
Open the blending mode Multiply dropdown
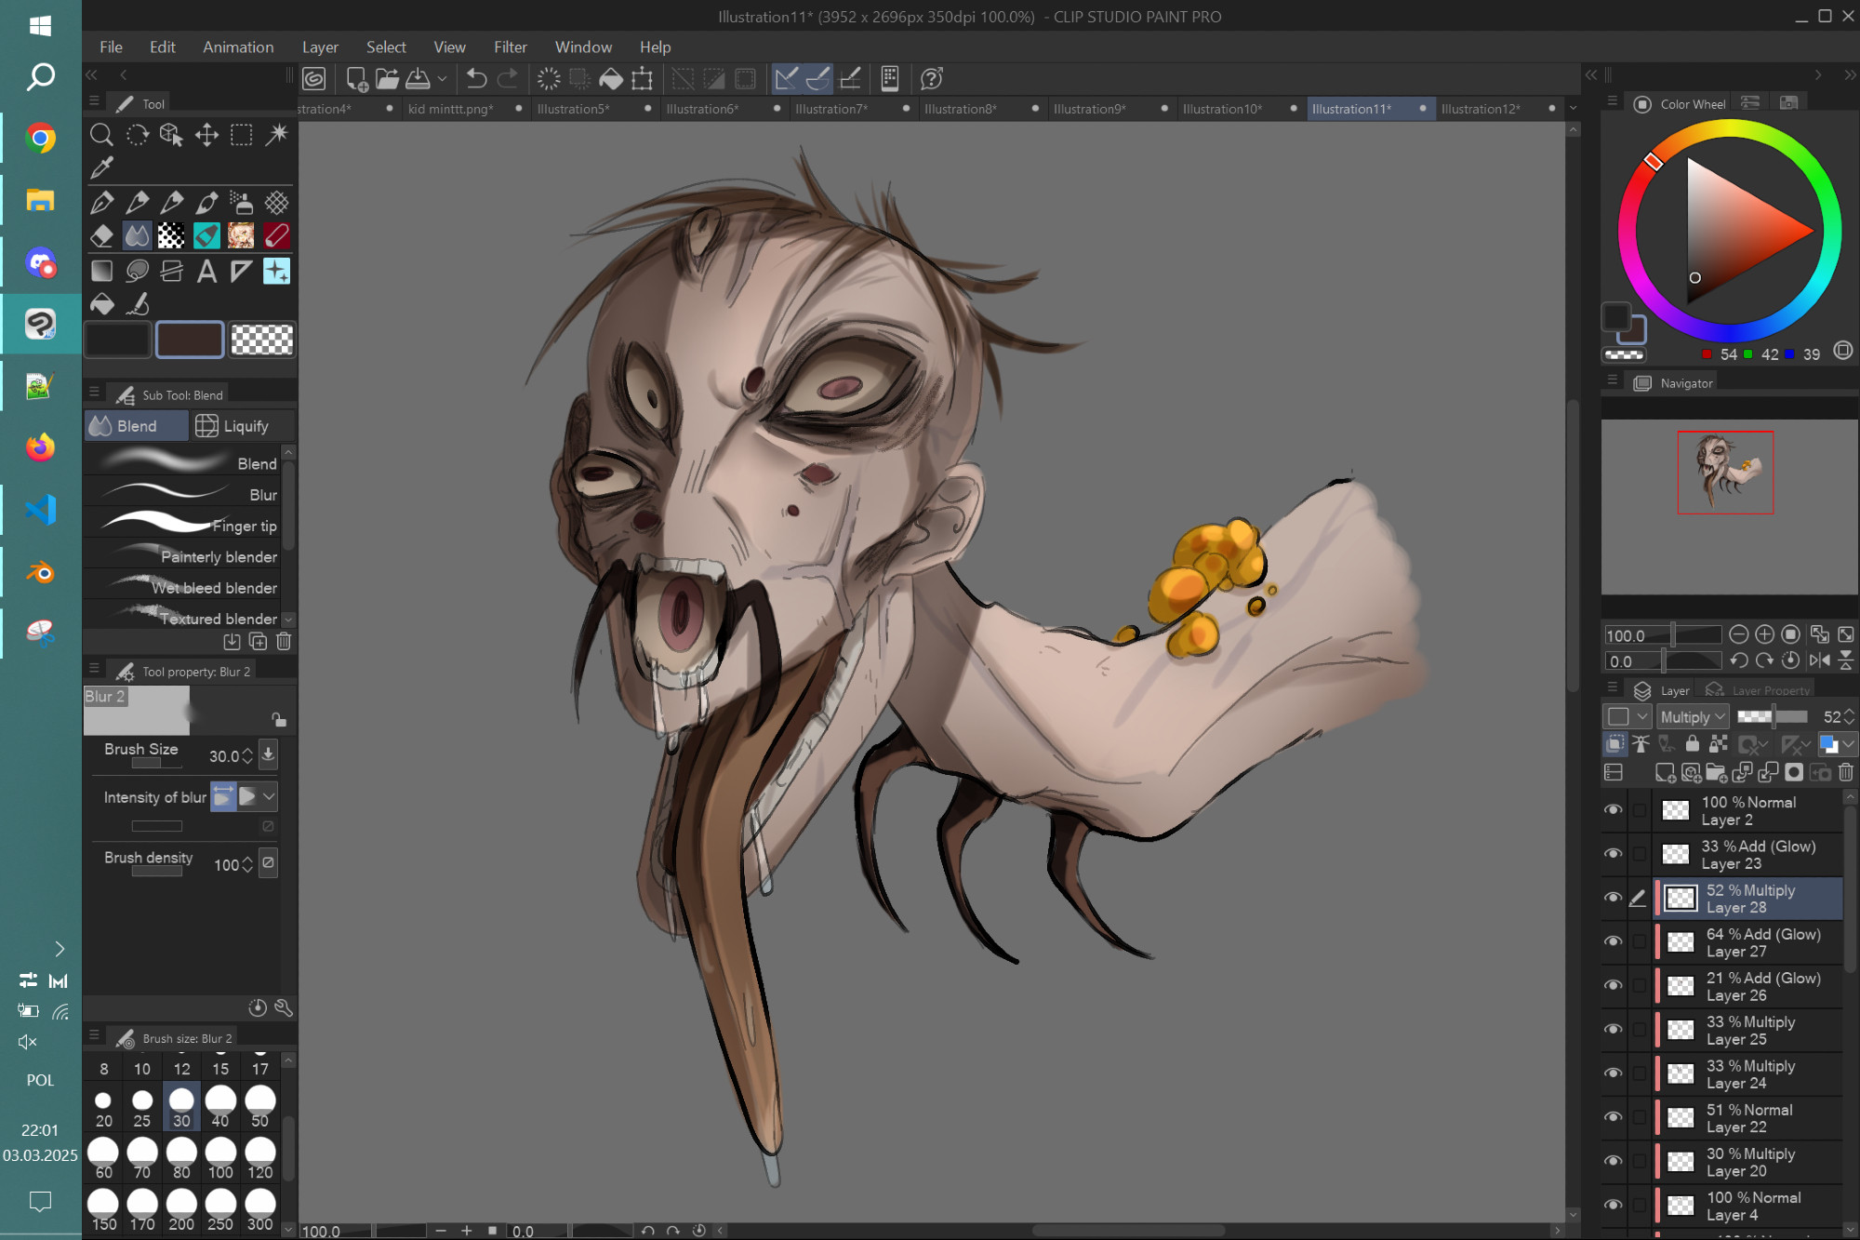pos(1693,716)
